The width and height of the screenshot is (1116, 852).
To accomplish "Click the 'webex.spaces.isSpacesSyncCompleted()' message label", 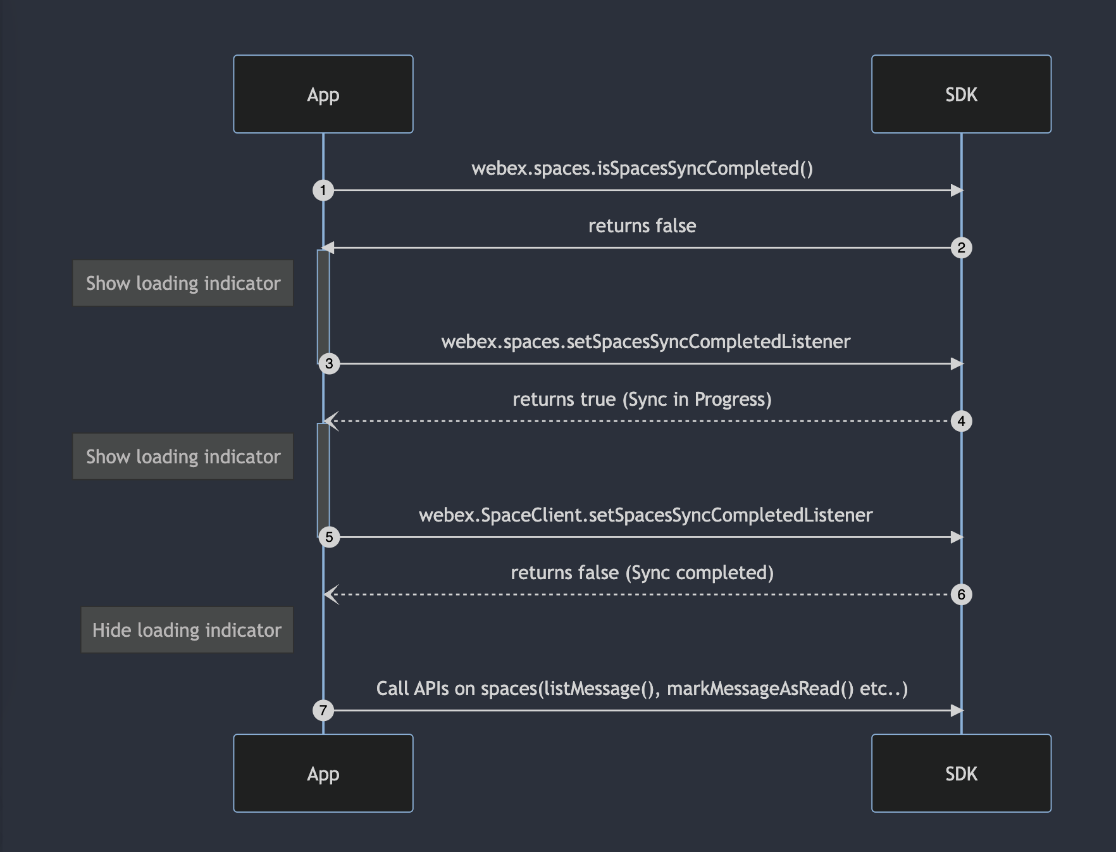I will pyautogui.click(x=642, y=168).
